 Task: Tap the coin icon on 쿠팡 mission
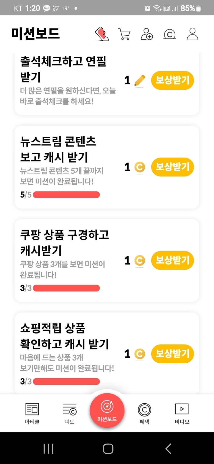click(140, 260)
